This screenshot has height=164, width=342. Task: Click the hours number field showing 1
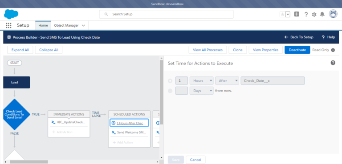pyautogui.click(x=182, y=80)
